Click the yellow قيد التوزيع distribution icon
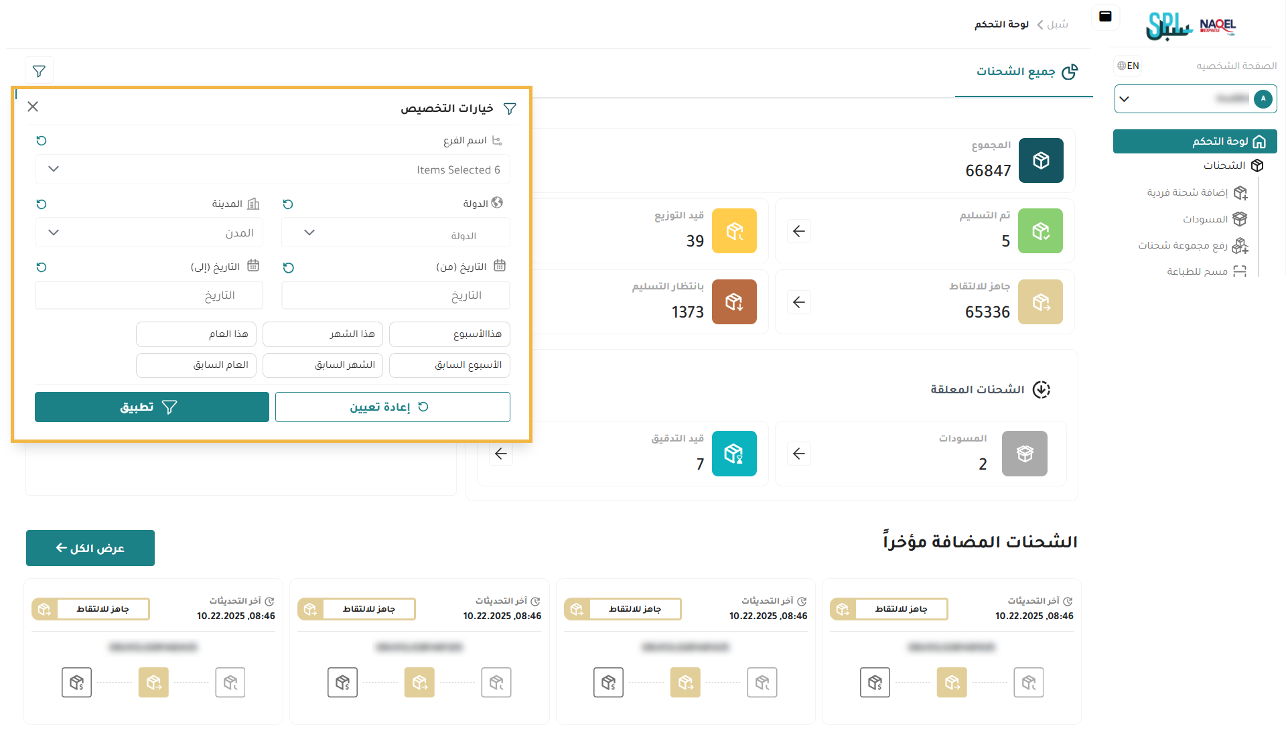1286x737 pixels. (734, 231)
